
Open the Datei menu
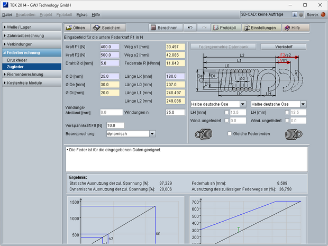7,15
